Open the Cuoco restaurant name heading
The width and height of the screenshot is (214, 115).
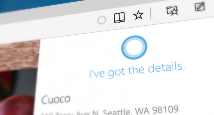coord(56,99)
